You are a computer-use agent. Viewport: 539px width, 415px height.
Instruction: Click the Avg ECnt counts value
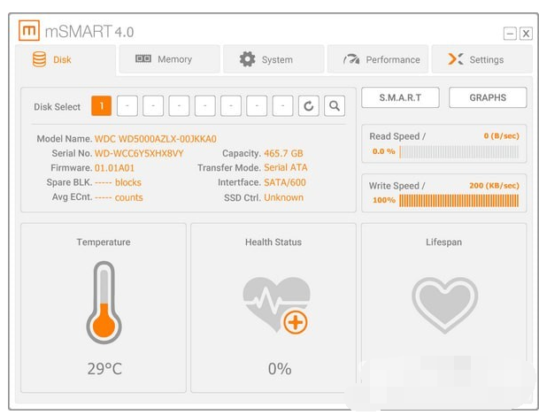pos(119,197)
